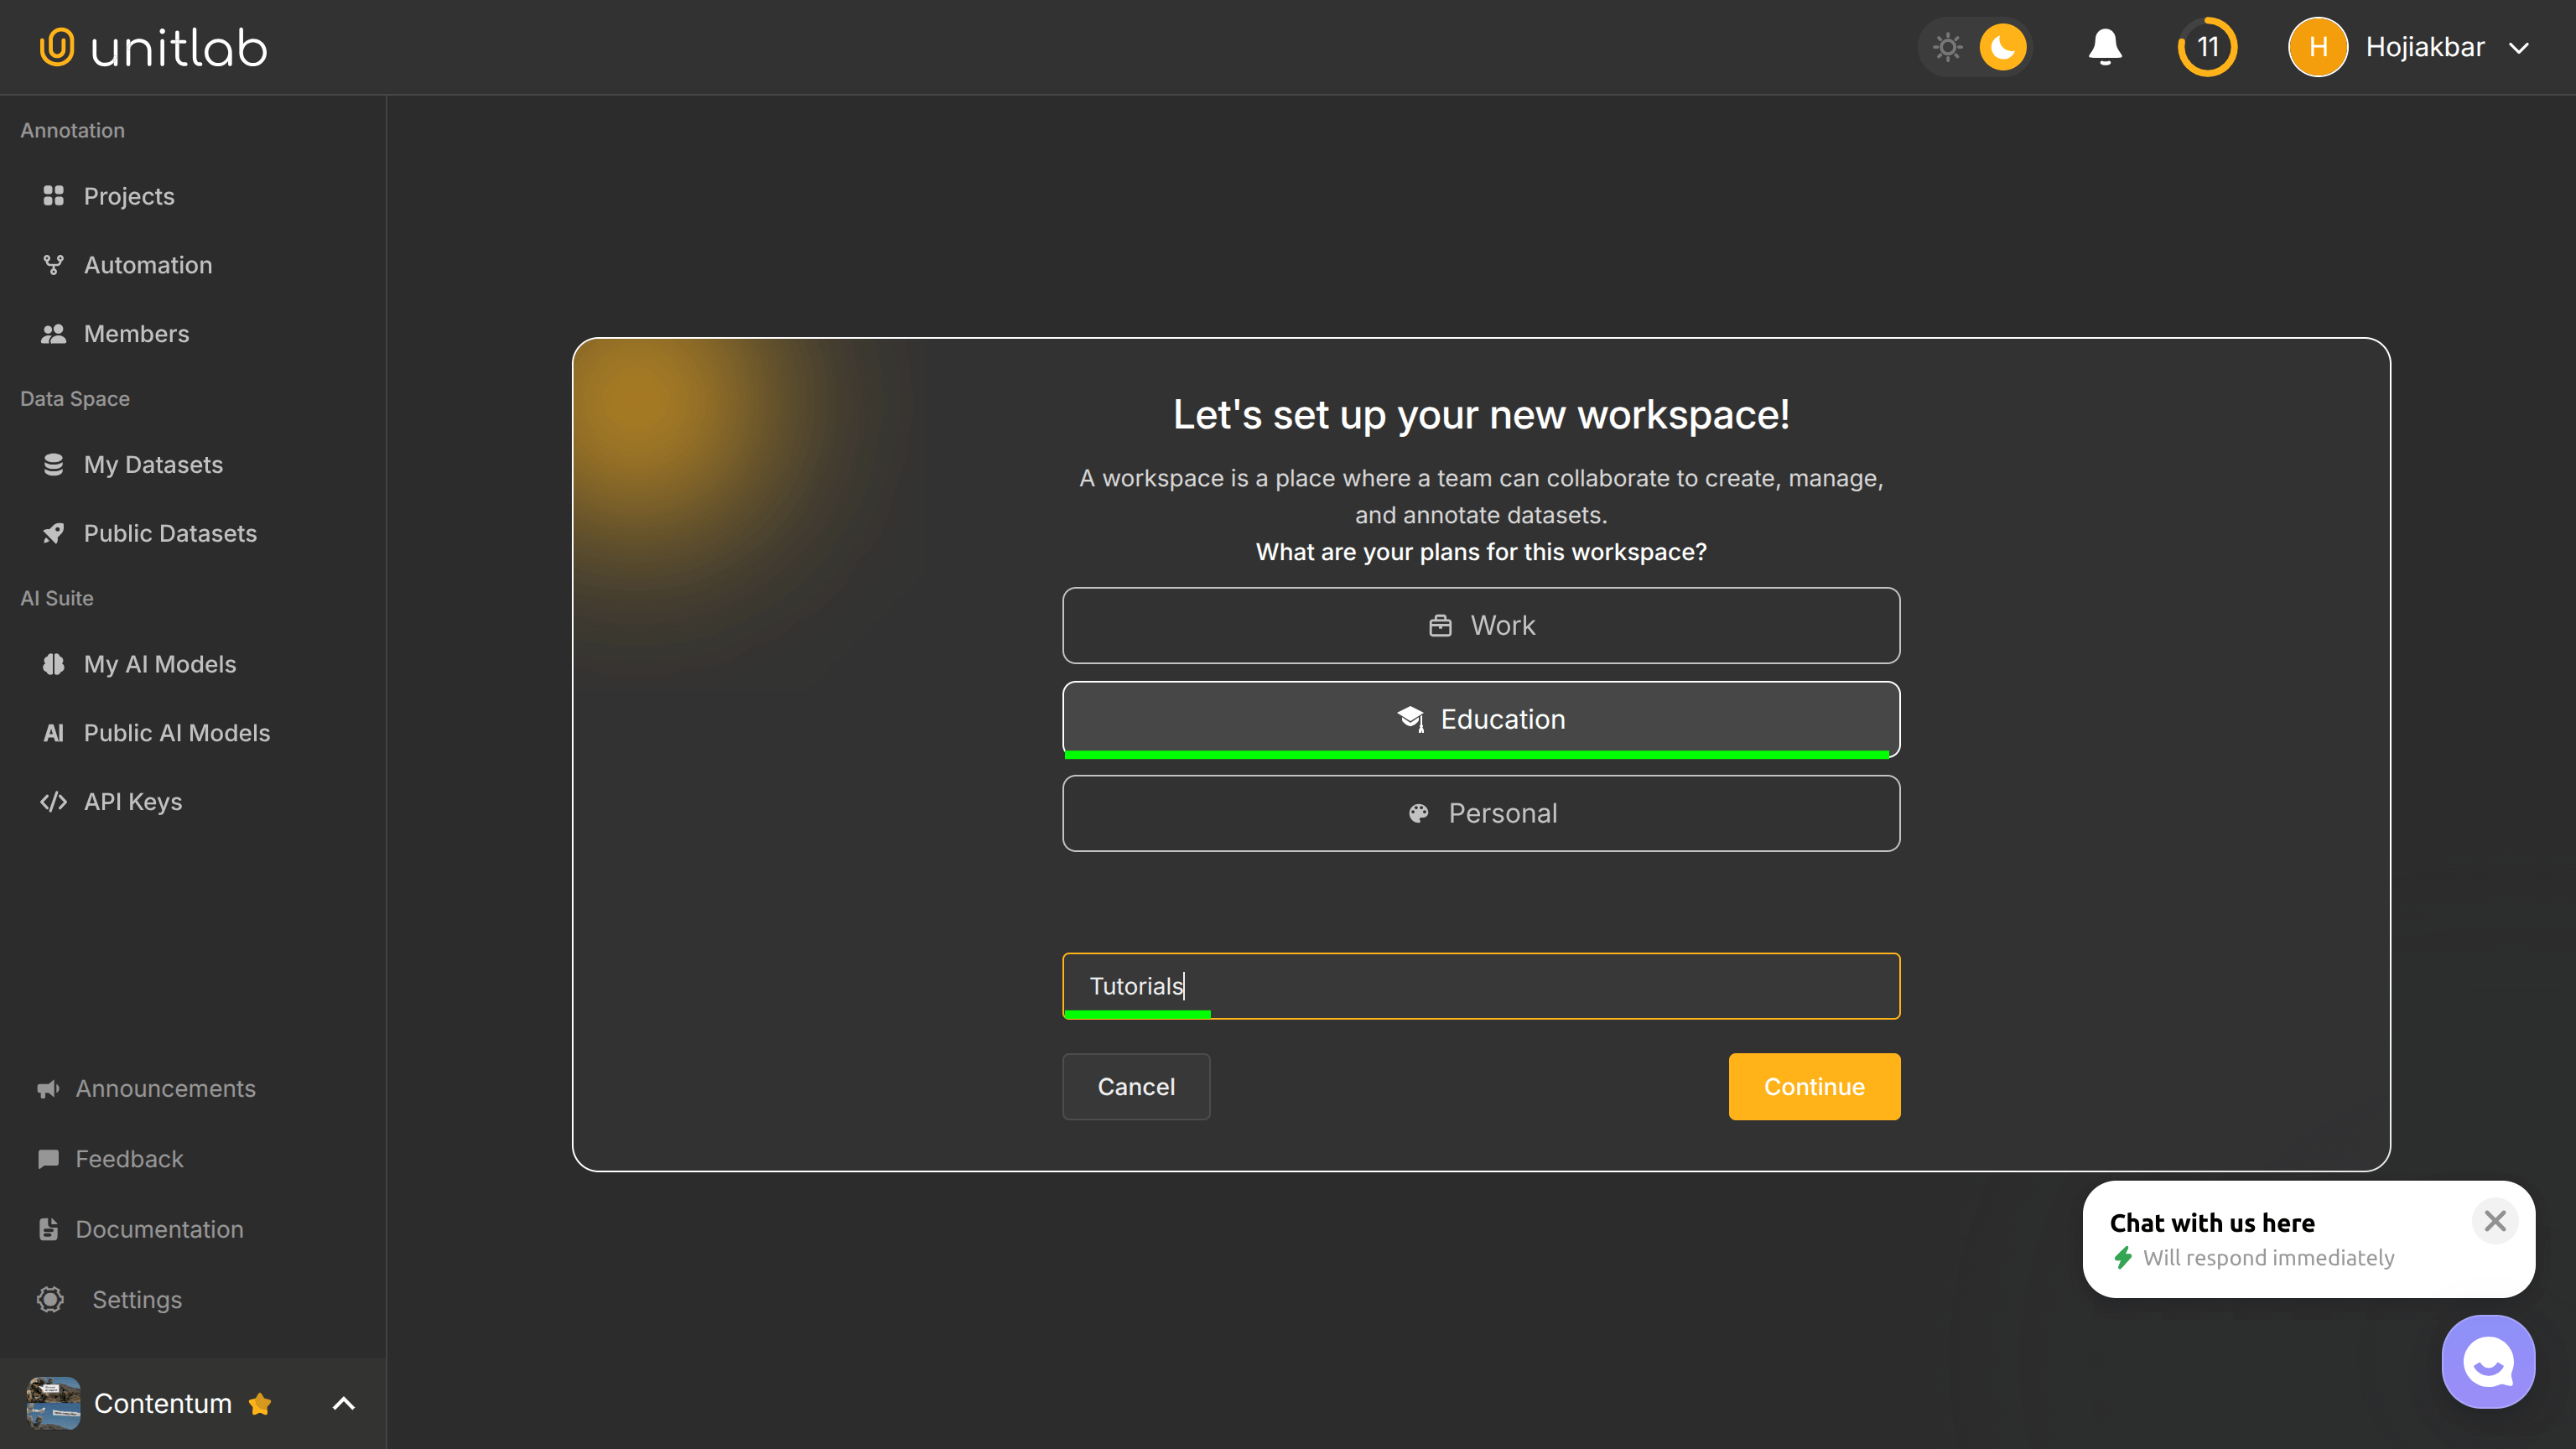Open Members from the sidebar

pos(137,333)
